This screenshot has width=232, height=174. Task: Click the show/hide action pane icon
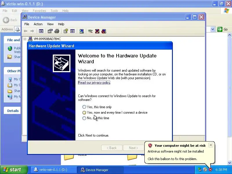coord(72,31)
